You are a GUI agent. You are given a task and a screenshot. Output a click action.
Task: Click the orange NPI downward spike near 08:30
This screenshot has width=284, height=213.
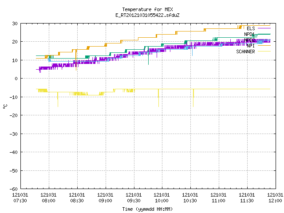76,60
